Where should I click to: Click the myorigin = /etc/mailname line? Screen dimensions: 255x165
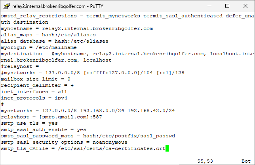click(36, 47)
